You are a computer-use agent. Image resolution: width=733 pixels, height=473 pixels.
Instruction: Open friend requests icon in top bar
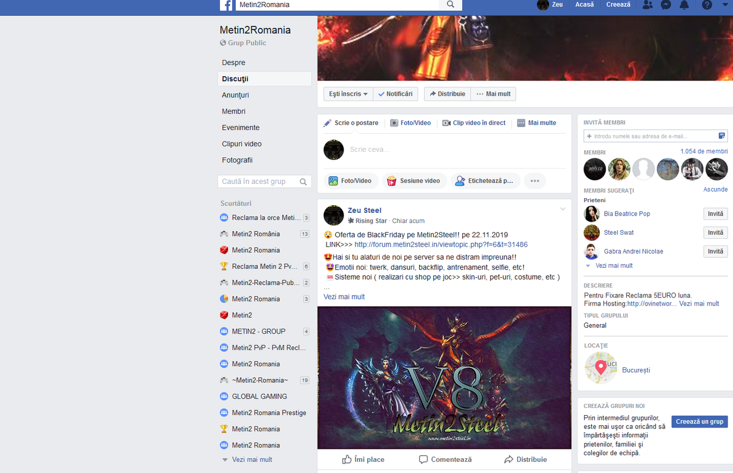647,5
